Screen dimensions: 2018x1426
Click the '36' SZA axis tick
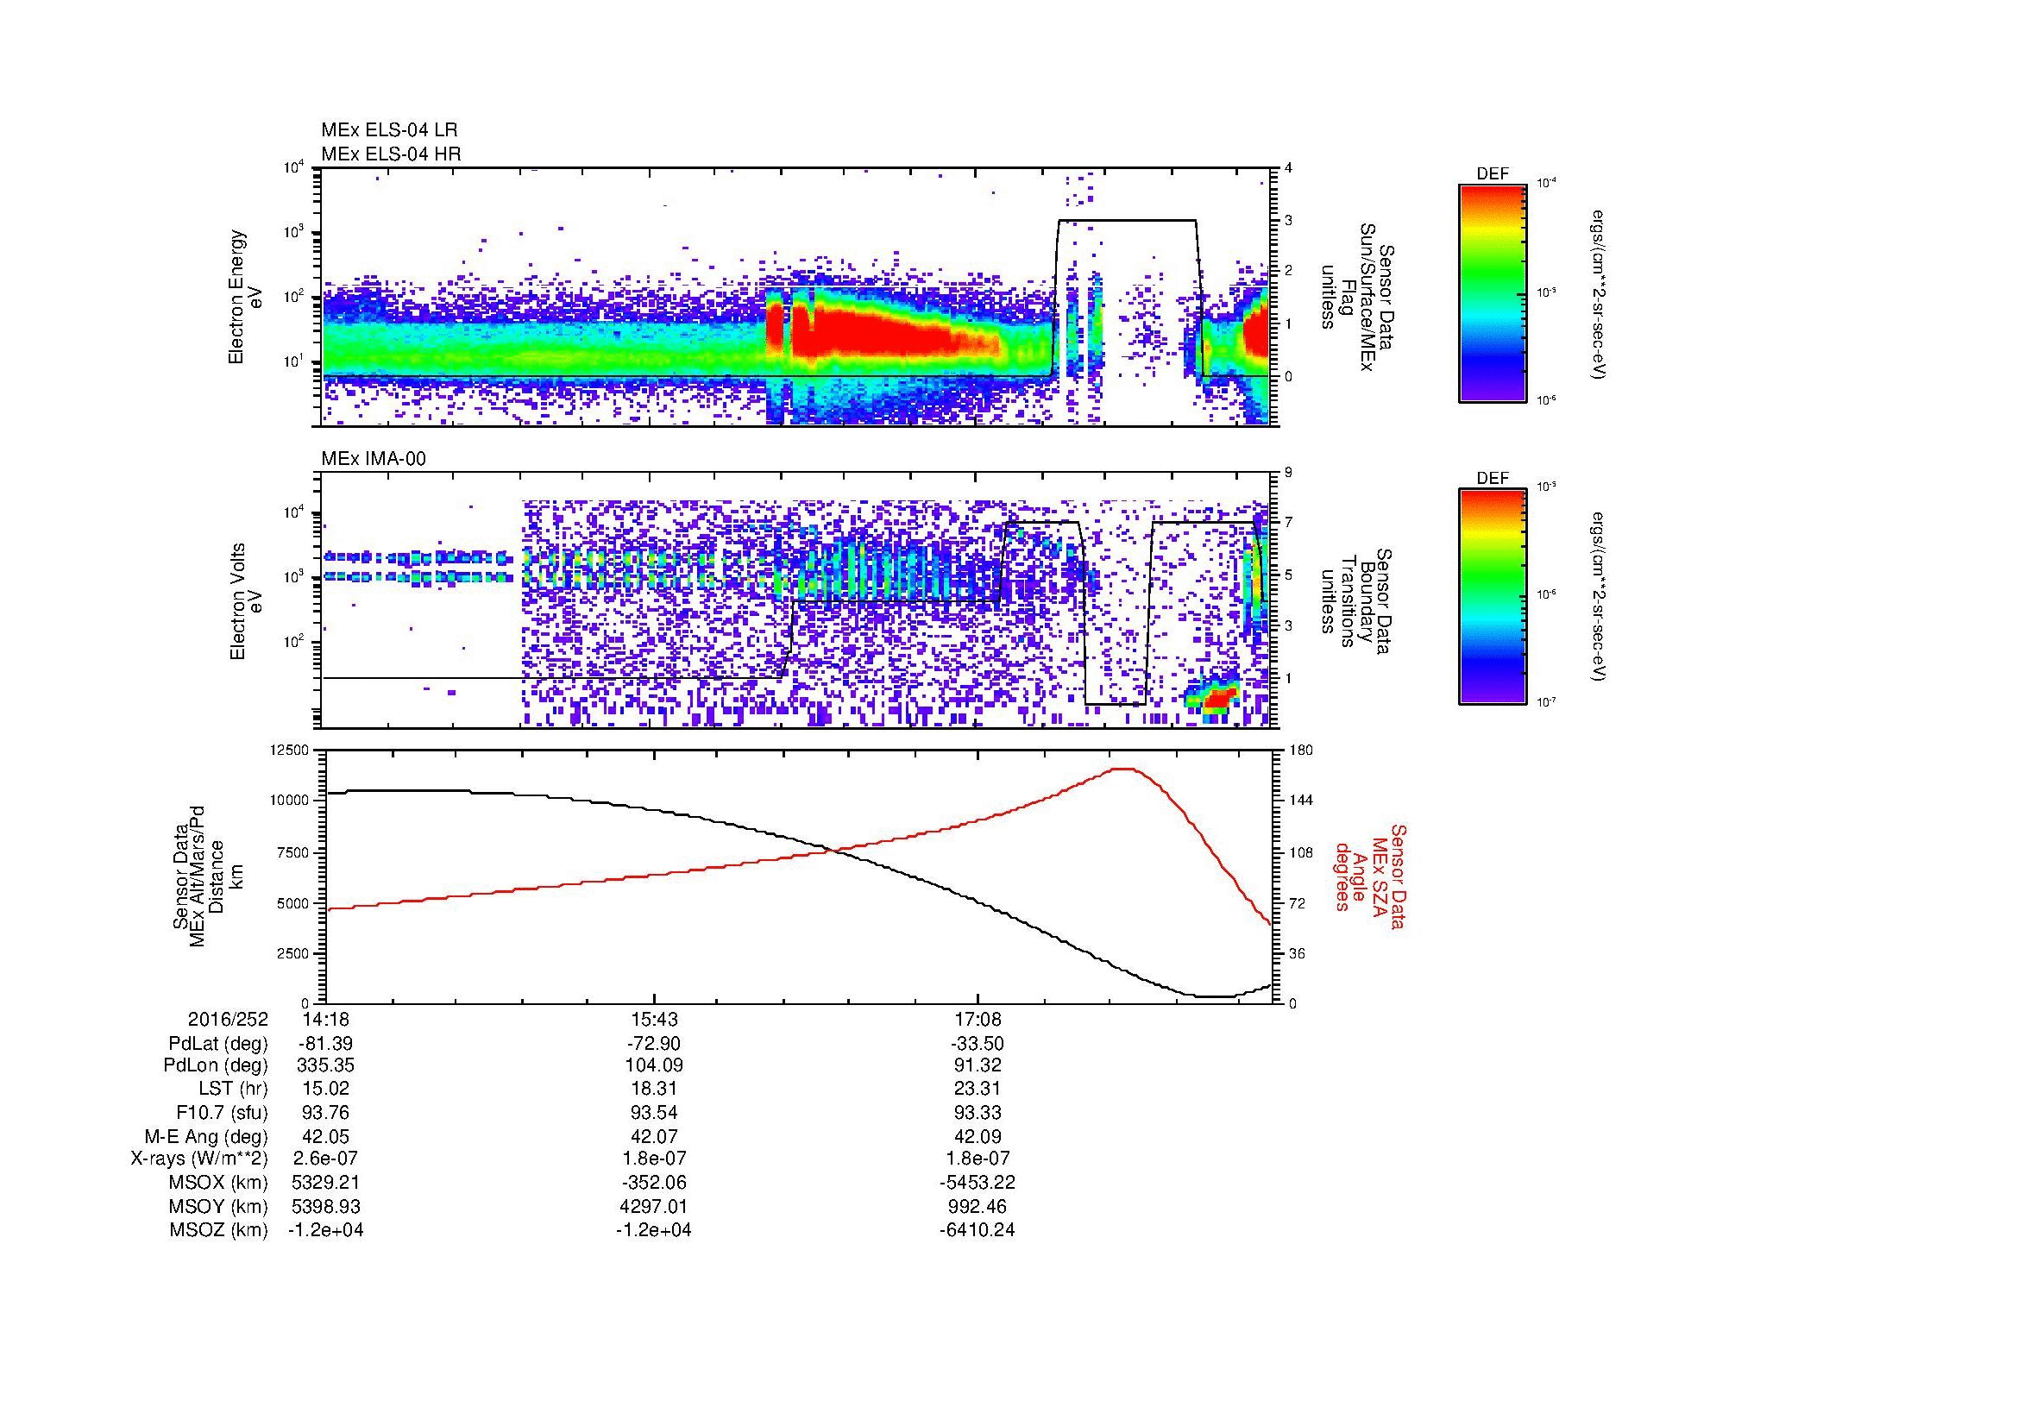tap(1298, 953)
